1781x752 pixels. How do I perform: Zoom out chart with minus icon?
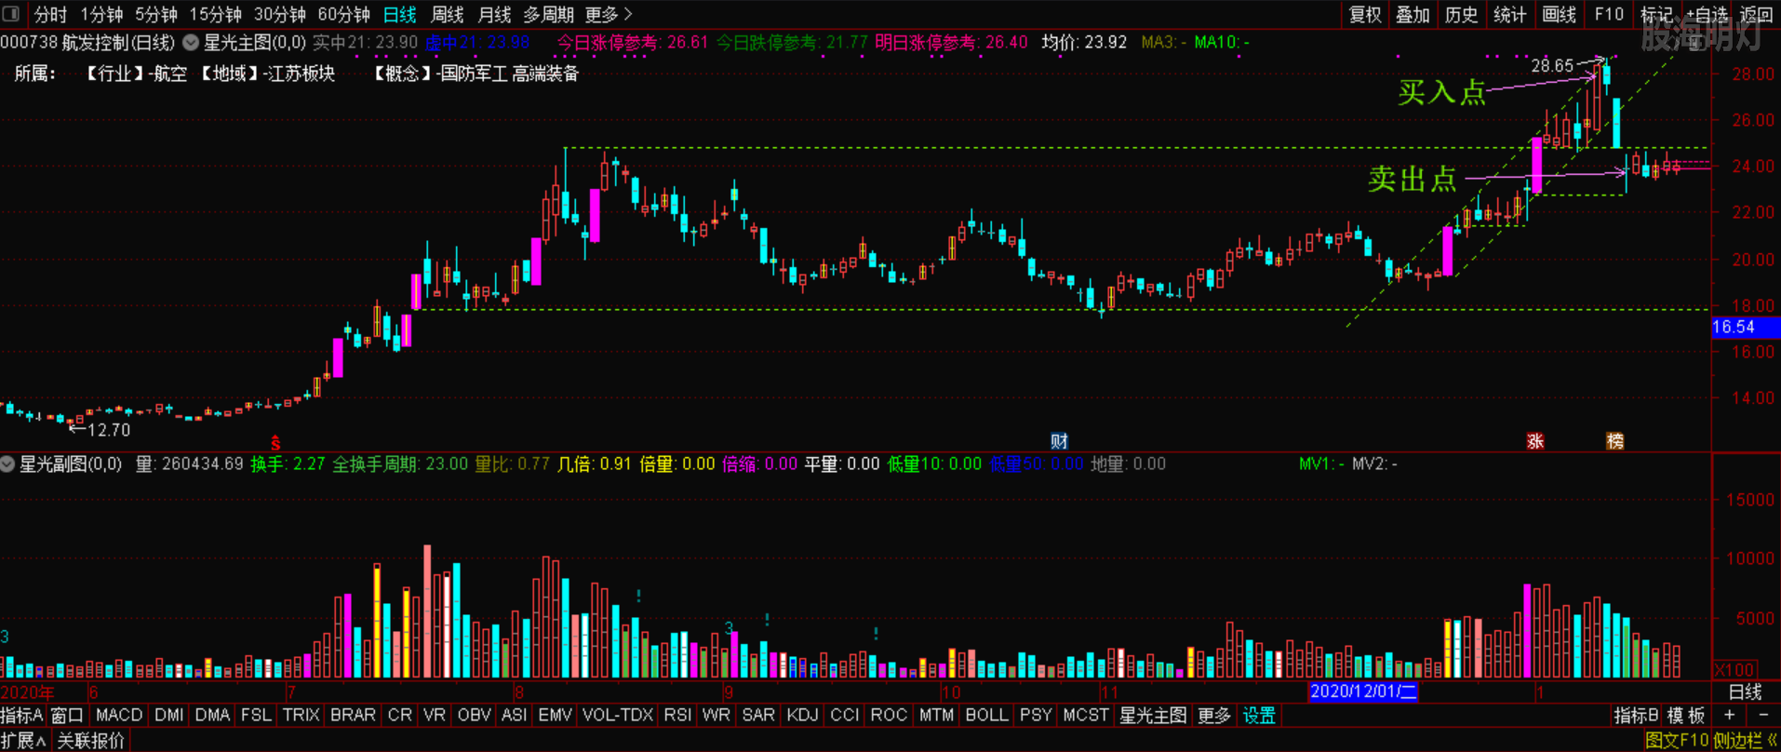click(x=1763, y=716)
